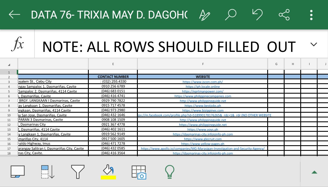
Task: Open Insert Data from Picture camera tool
Action: coord(139,172)
